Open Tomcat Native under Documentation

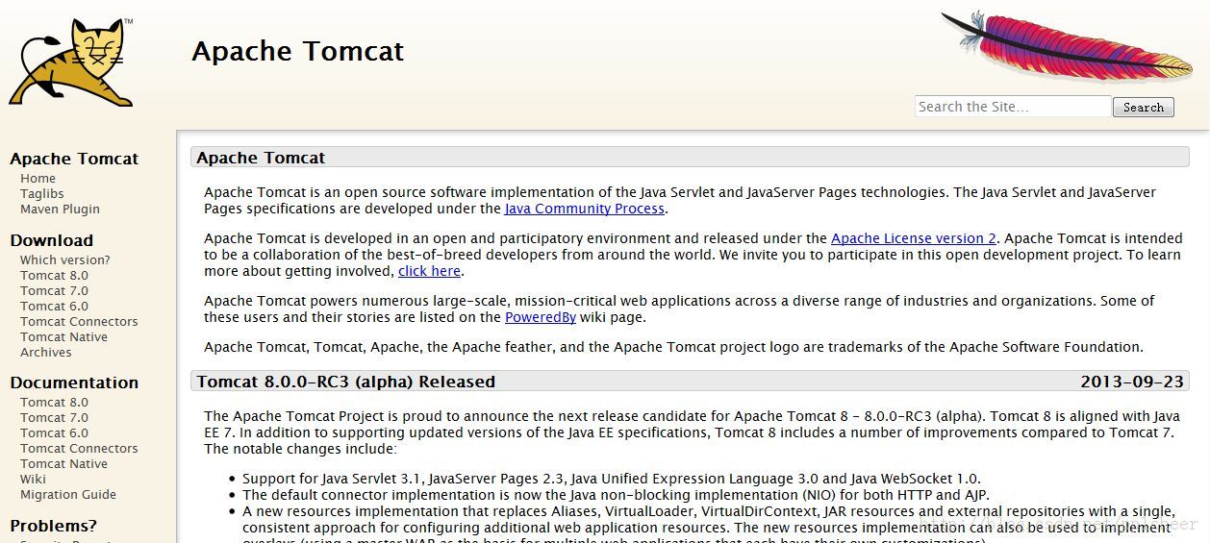pyautogui.click(x=63, y=464)
